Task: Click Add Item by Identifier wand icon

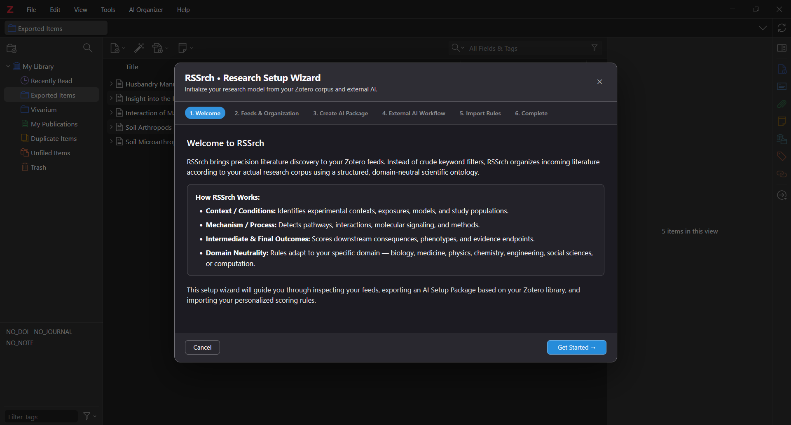Action: coord(139,48)
